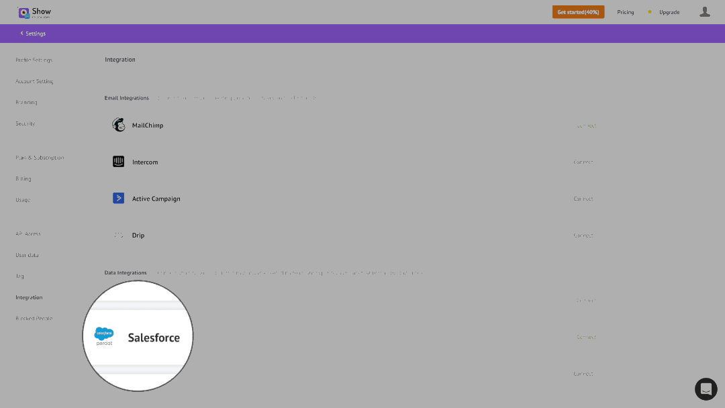725x408 pixels.
Task: Click the Intercom logo icon
Action: pos(118,161)
